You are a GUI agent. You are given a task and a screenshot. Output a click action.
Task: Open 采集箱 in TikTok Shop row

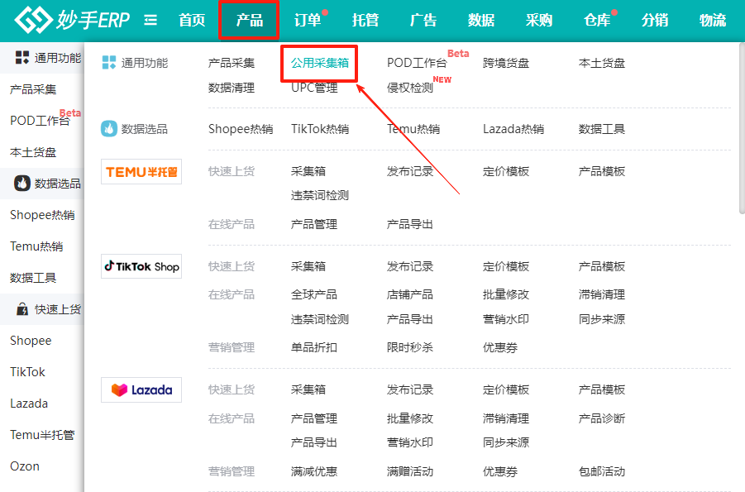308,266
